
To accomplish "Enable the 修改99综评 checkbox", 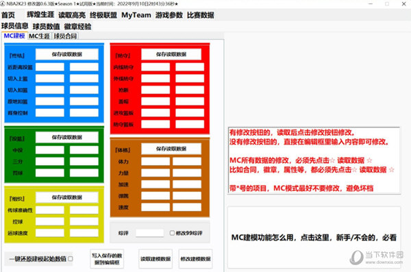I will pyautogui.click(x=172, y=233).
